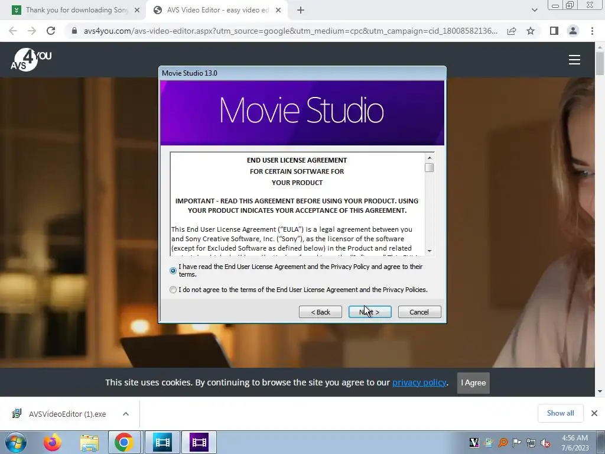Close the Thank you for downloading tab

click(137, 10)
